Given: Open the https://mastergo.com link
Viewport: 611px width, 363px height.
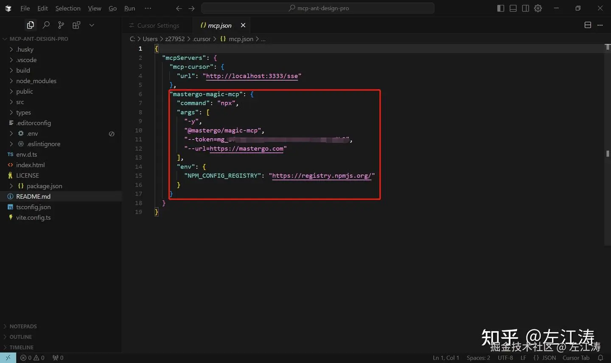Looking at the screenshot, I should (x=247, y=149).
